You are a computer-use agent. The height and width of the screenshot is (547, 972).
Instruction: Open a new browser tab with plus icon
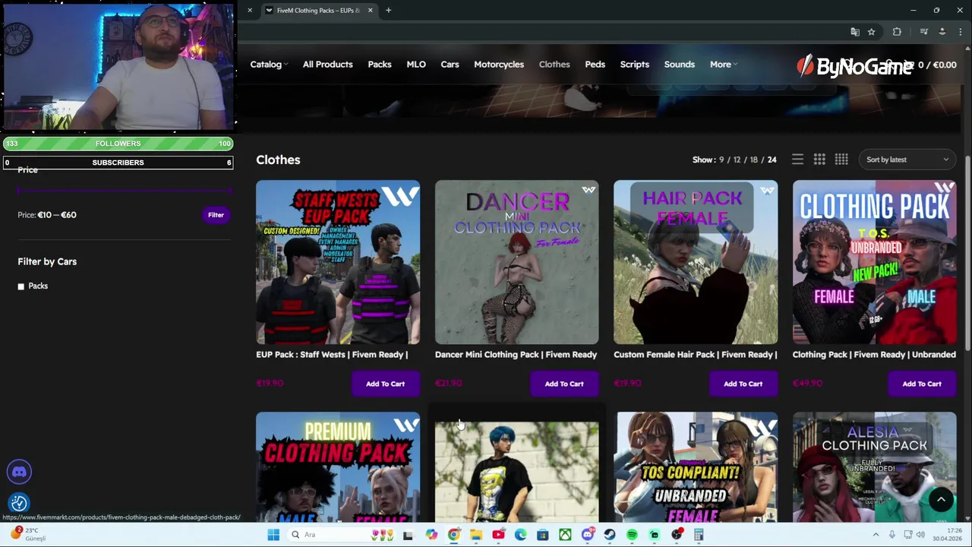click(x=388, y=10)
